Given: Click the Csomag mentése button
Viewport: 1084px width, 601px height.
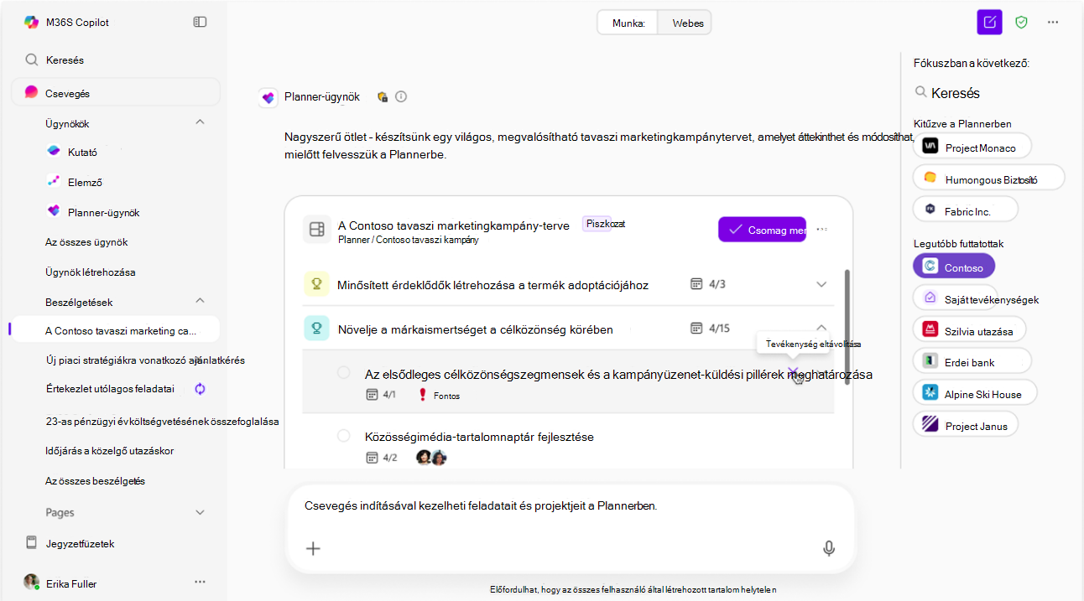Looking at the screenshot, I should pos(762,230).
